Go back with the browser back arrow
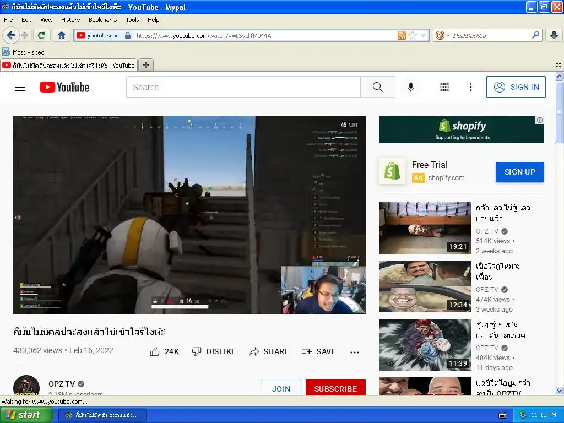The height and width of the screenshot is (423, 564). coord(10,35)
